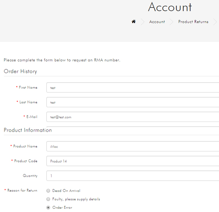Click into the Last Name text box

(133, 102)
